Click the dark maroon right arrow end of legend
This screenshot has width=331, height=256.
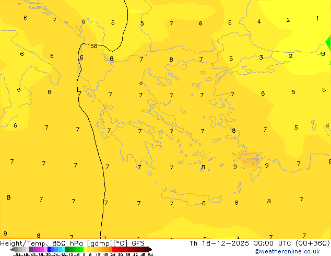tap(150, 249)
